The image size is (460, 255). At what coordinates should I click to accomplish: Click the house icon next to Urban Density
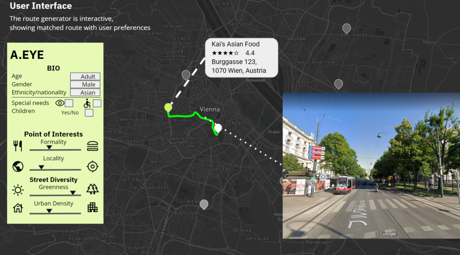pos(18,207)
